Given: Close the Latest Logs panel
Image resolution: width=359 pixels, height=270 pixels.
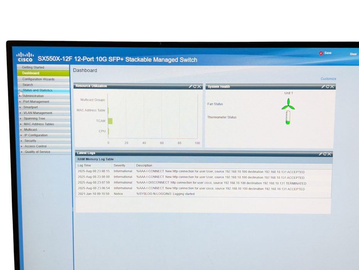Looking at the screenshot, I should (x=329, y=154).
